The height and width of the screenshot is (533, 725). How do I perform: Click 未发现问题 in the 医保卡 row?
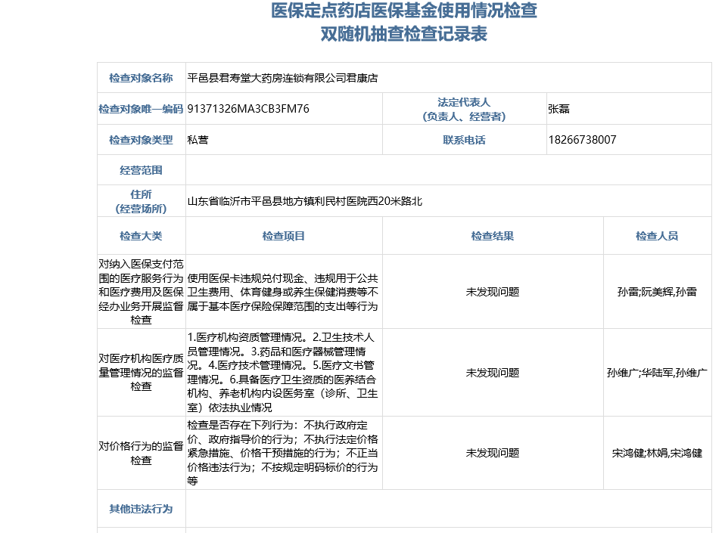tap(493, 292)
